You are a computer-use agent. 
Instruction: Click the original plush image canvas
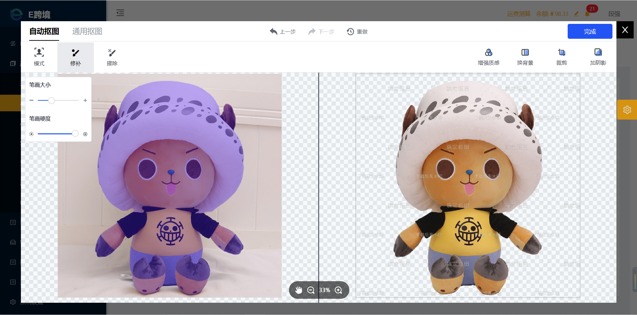click(170, 185)
